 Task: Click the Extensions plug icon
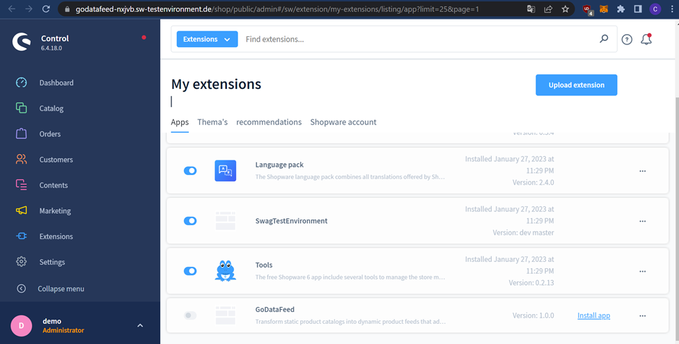click(21, 236)
